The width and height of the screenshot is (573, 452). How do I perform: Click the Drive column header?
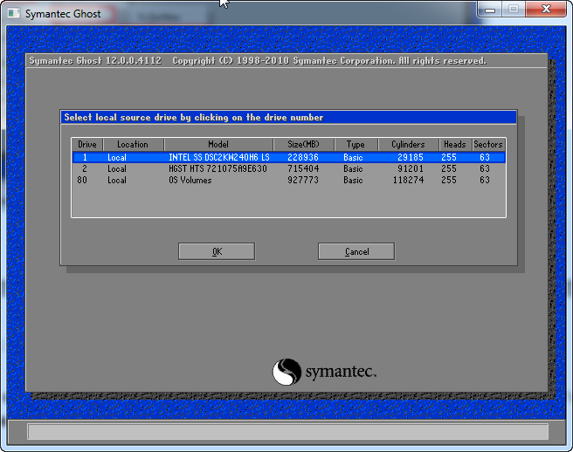pos(87,145)
